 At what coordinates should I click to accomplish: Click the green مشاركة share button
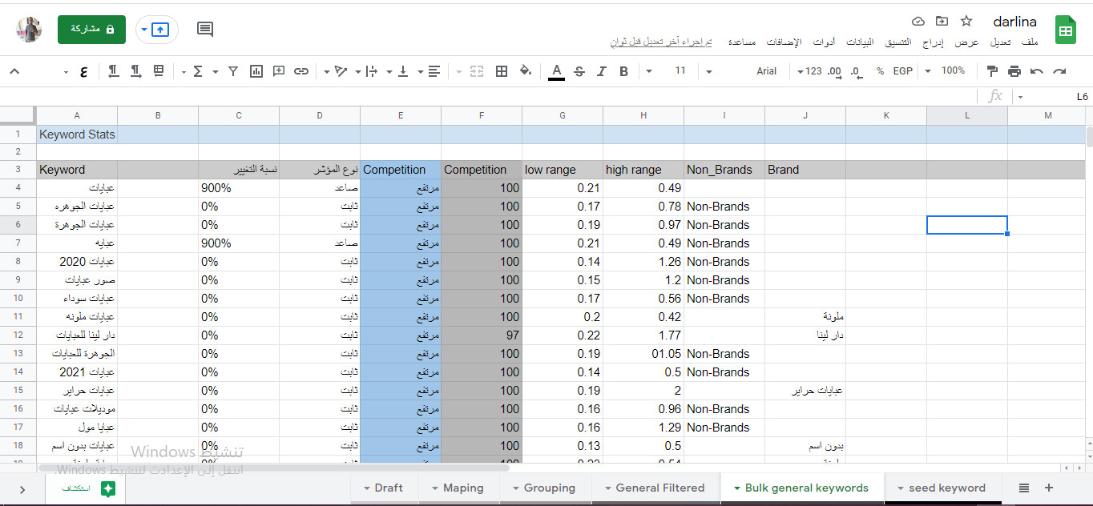[91, 29]
